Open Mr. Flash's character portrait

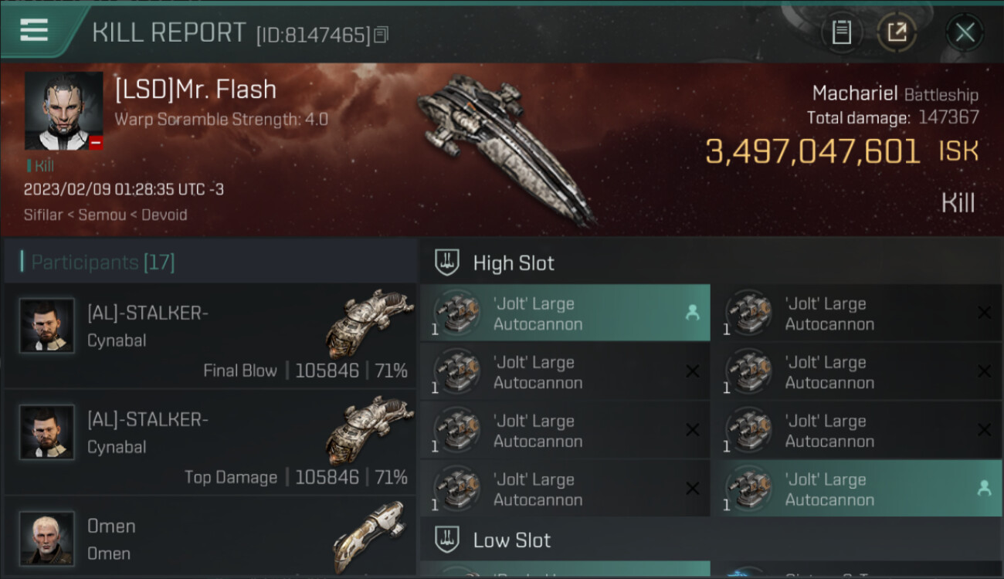coord(63,111)
